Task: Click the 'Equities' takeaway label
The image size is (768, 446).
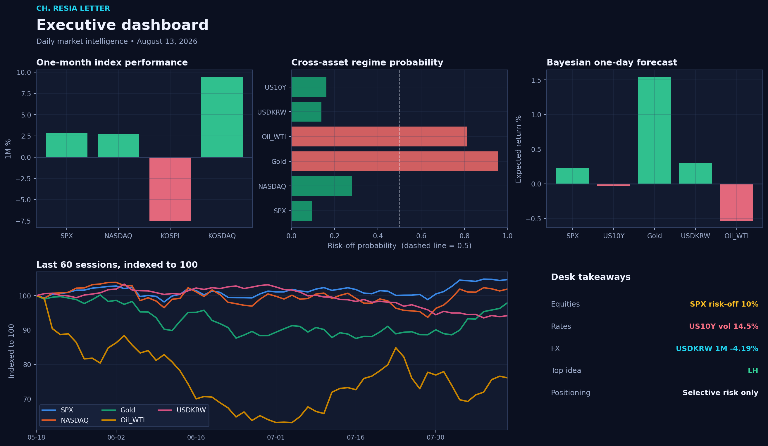Action: coord(565,304)
